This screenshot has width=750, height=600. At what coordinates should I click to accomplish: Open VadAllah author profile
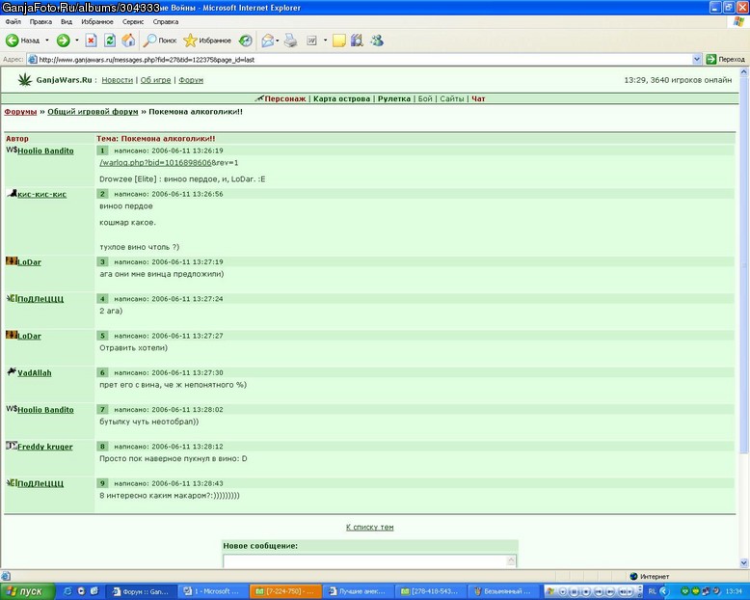(x=35, y=373)
